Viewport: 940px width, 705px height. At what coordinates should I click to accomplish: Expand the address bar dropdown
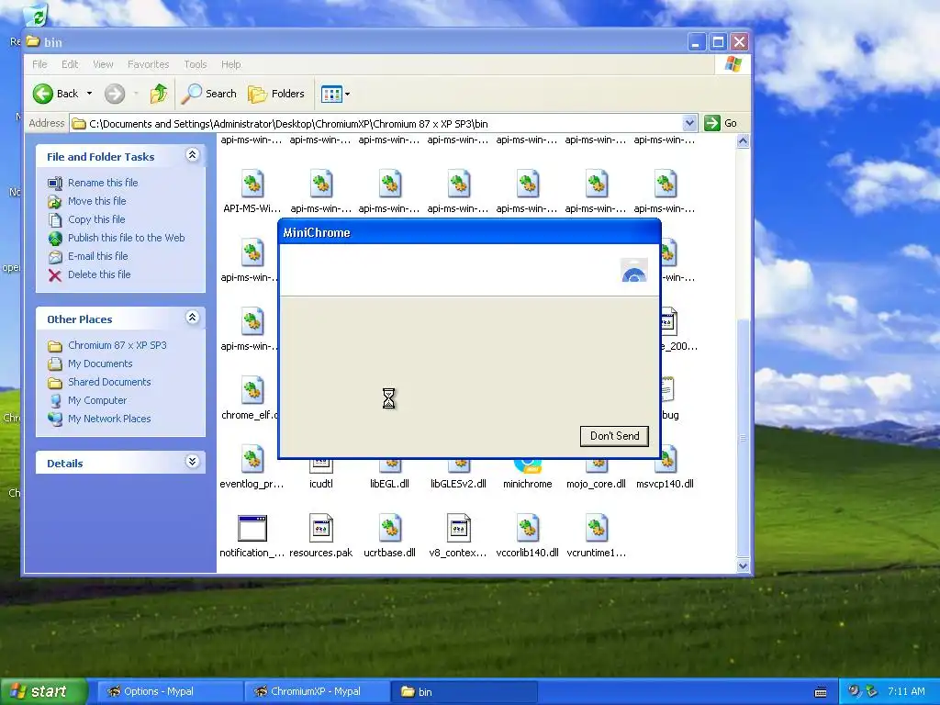click(x=689, y=123)
